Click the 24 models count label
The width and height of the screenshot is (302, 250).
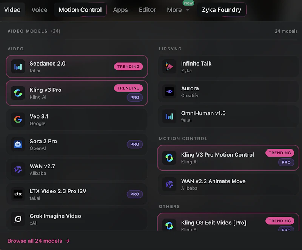click(x=286, y=31)
